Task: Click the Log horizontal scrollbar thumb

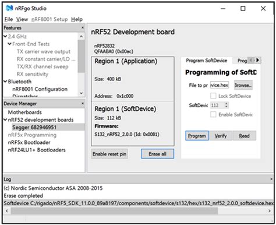Action: [114, 210]
